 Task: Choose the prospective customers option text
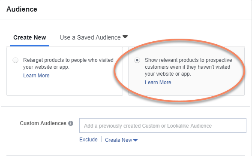(189, 67)
